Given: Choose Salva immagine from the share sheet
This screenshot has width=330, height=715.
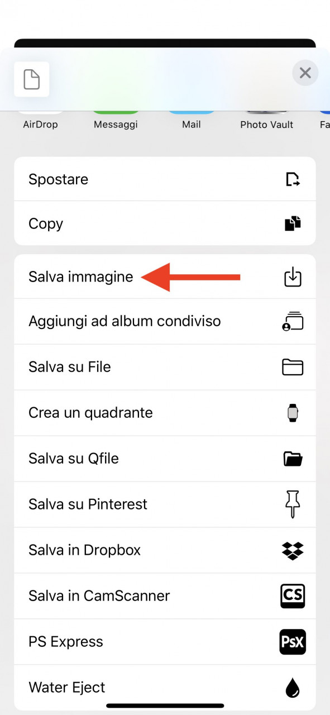Looking at the screenshot, I should coord(165,277).
